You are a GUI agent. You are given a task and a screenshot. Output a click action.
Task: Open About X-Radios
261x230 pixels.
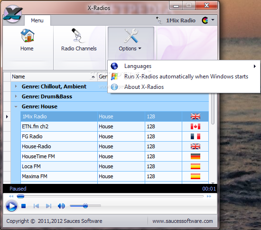click(184, 87)
